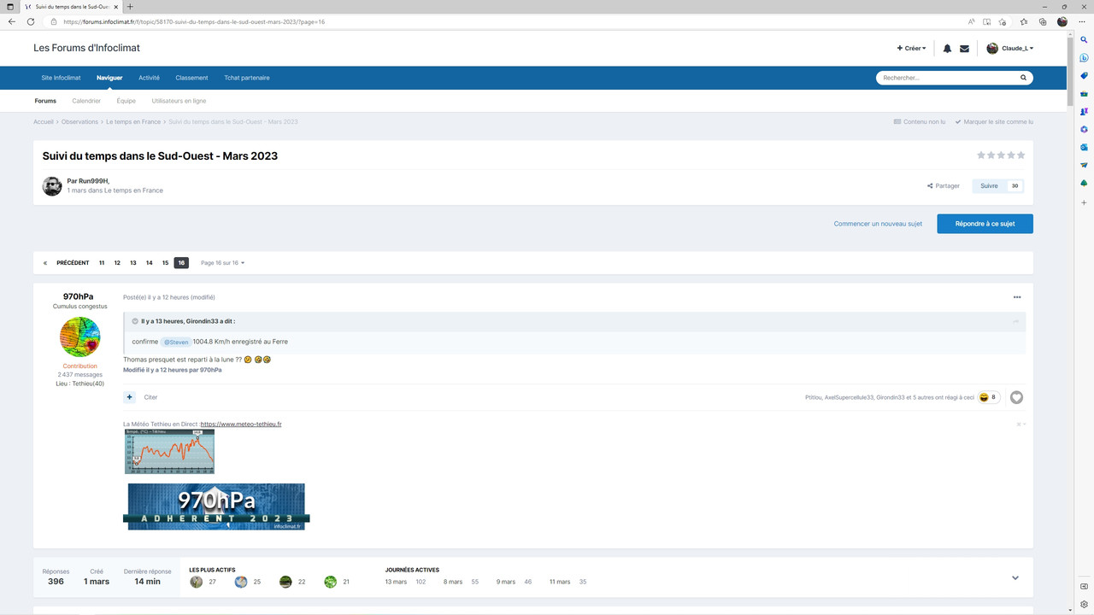This screenshot has height=615, width=1094.
Task: Click the Partager share link
Action: (944, 185)
